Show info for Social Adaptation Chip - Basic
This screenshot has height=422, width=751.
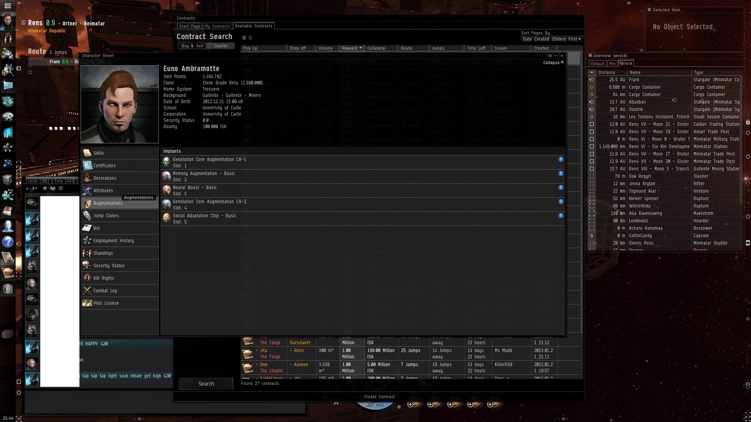(x=561, y=216)
